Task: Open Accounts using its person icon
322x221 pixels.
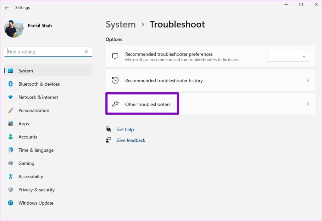Action: (11, 137)
